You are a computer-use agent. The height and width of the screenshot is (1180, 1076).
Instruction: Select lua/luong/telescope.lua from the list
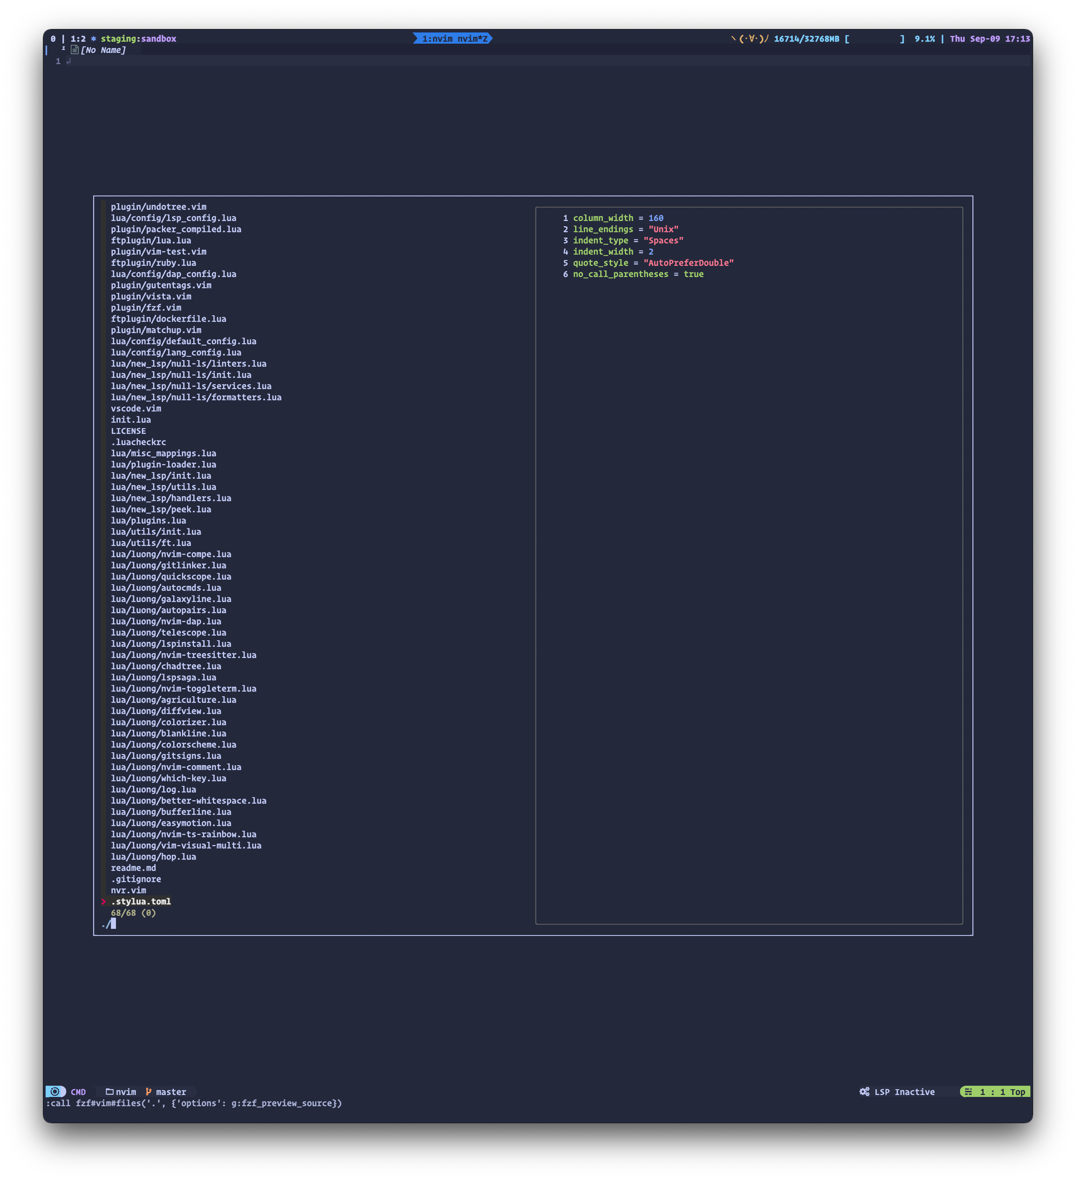pos(169,632)
